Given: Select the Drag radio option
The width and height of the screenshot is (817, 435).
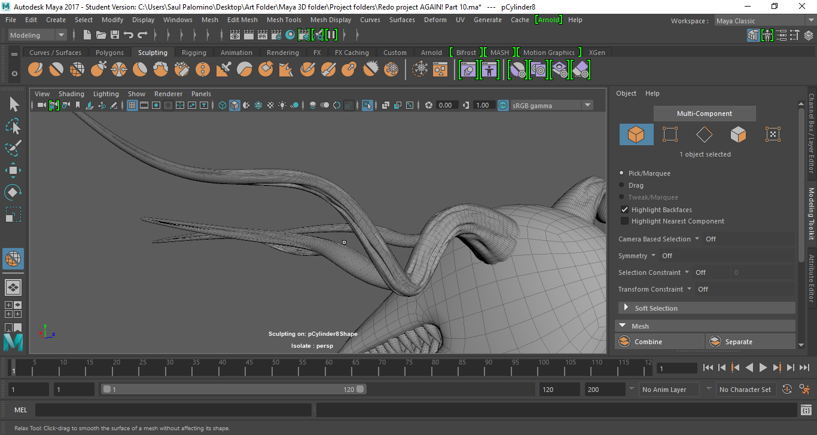Looking at the screenshot, I should (x=622, y=185).
